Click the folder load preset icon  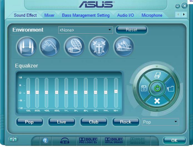(x=171, y=89)
